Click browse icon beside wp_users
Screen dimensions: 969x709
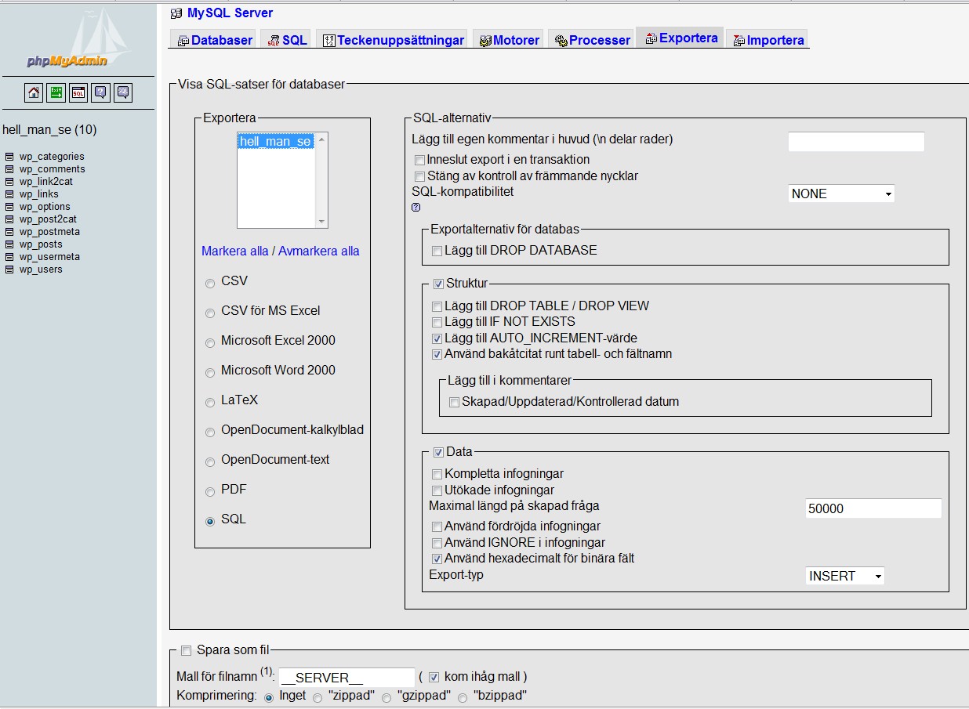tap(9, 269)
